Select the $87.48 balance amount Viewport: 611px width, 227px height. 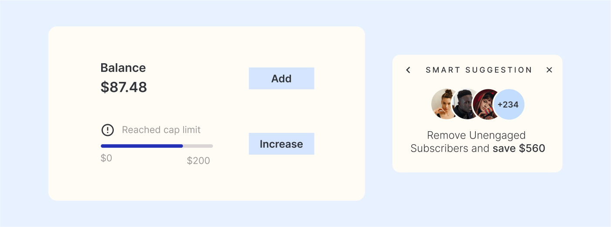click(x=124, y=87)
